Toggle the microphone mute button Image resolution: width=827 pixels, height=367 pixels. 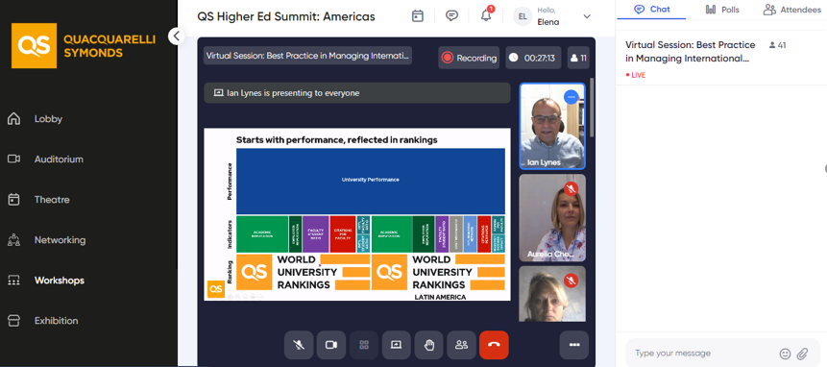click(299, 345)
